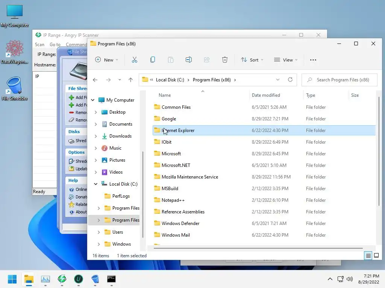Collapse the Local Disk (C:) tree node
This screenshot has width=385, height=288.
tap(96, 184)
